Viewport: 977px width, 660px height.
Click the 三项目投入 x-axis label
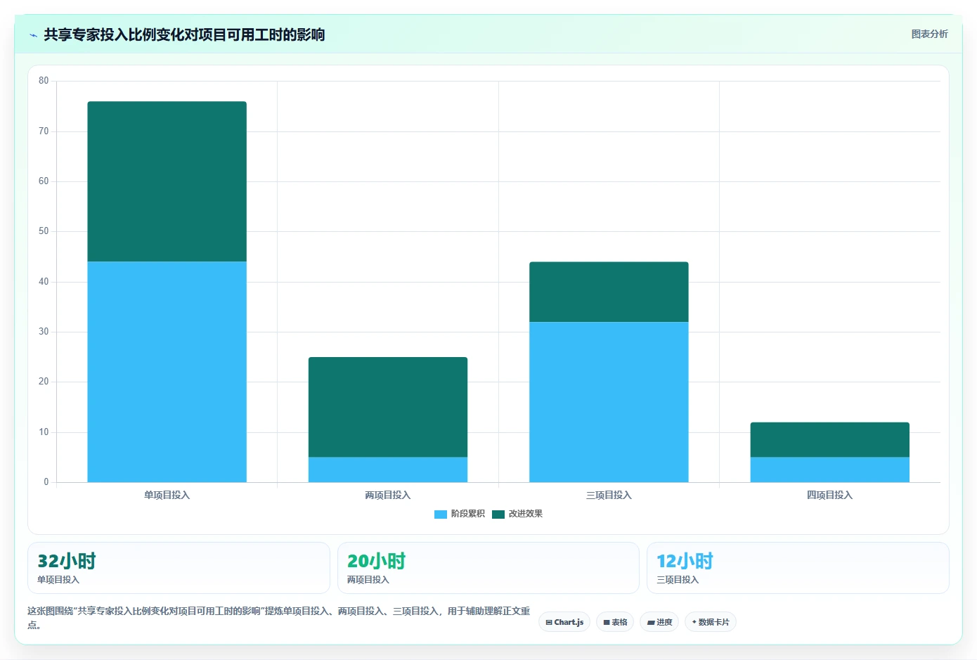coord(609,496)
